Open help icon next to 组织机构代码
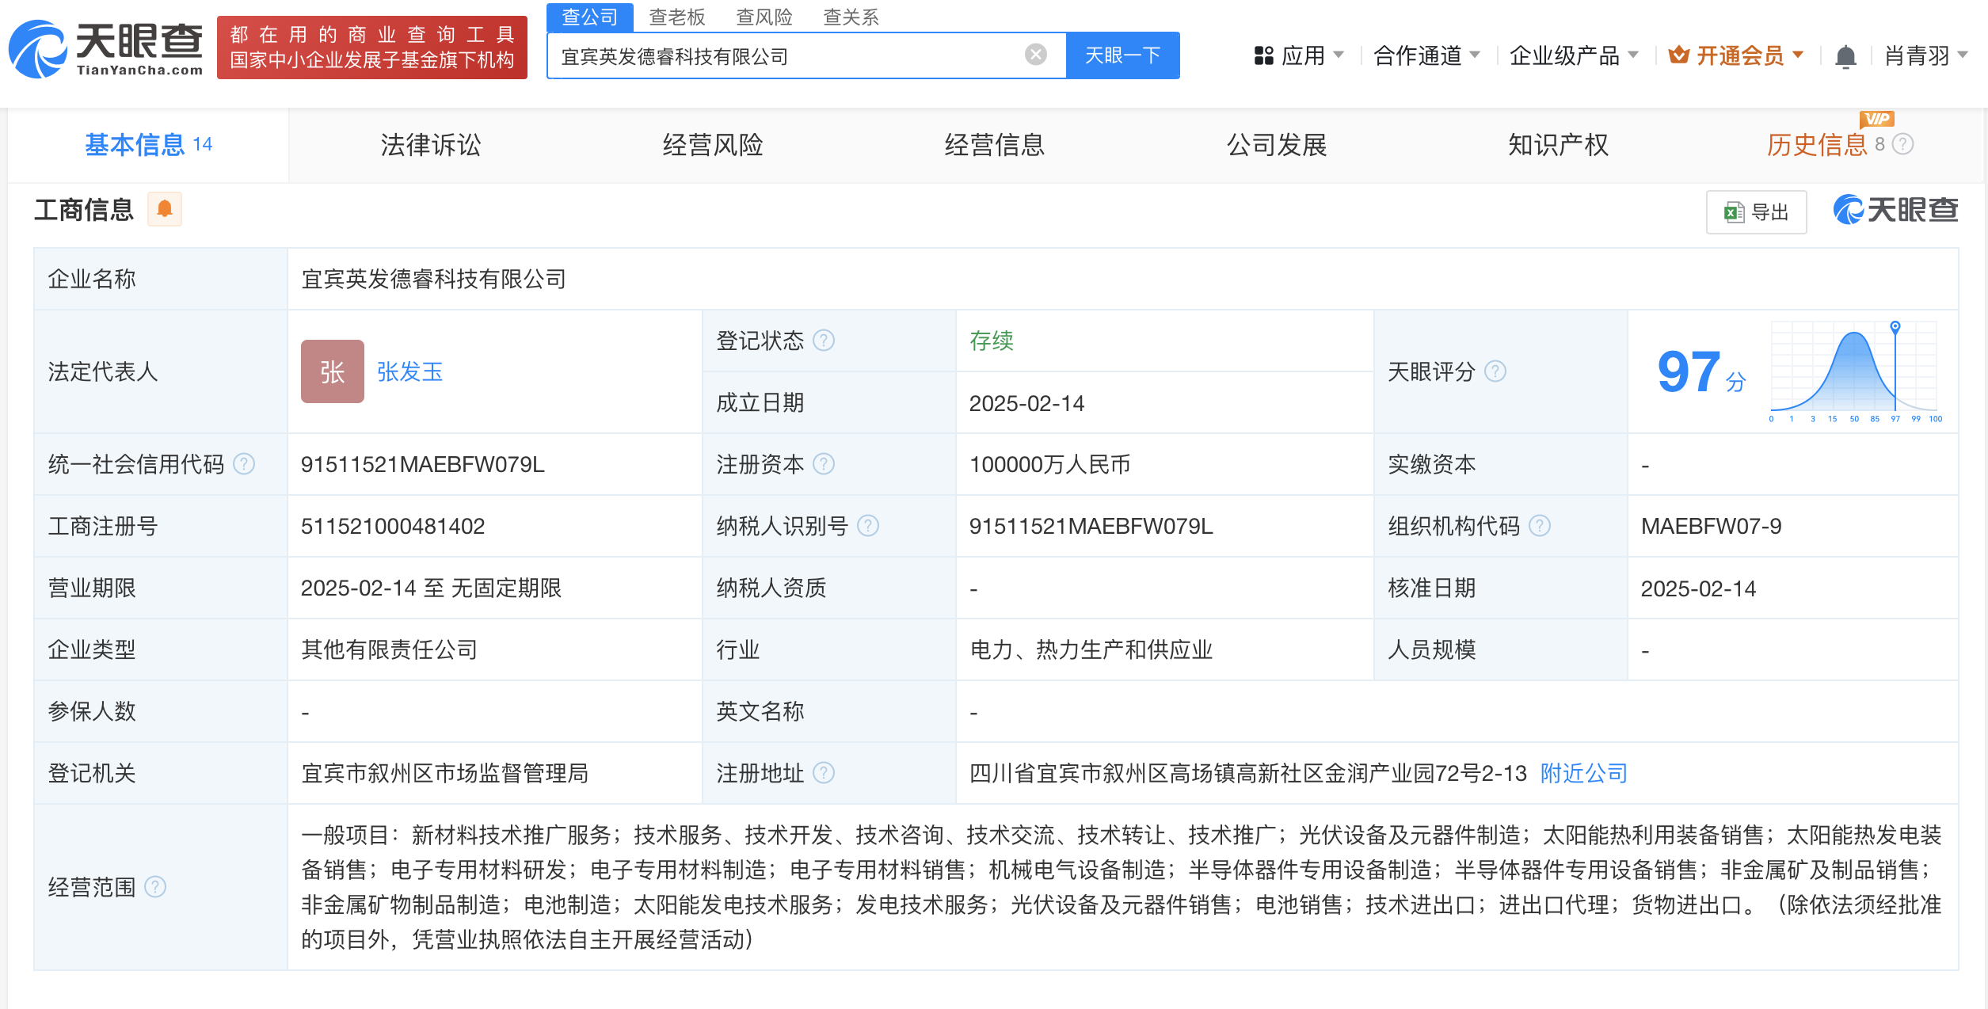The height and width of the screenshot is (1009, 1988). 1540,526
